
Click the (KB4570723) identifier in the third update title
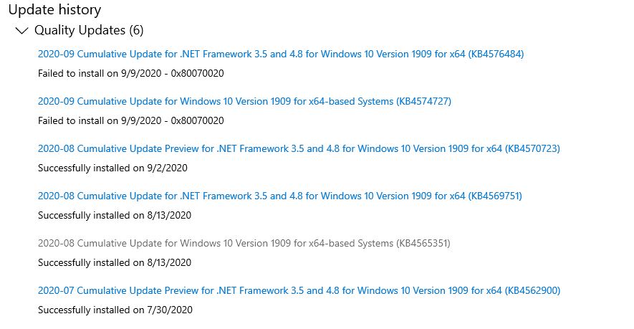point(532,149)
